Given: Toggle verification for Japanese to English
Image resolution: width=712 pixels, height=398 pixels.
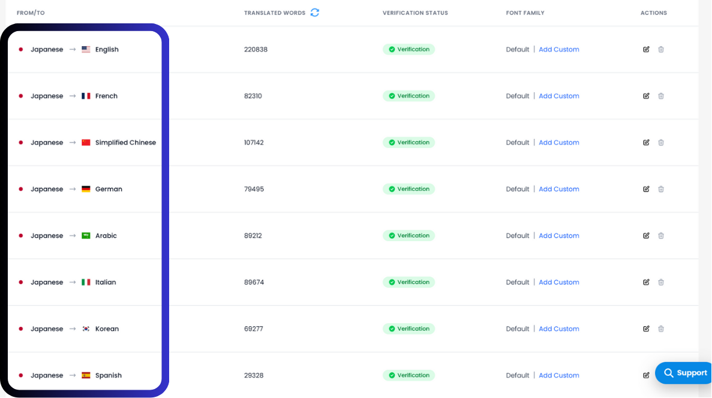Looking at the screenshot, I should pyautogui.click(x=408, y=49).
